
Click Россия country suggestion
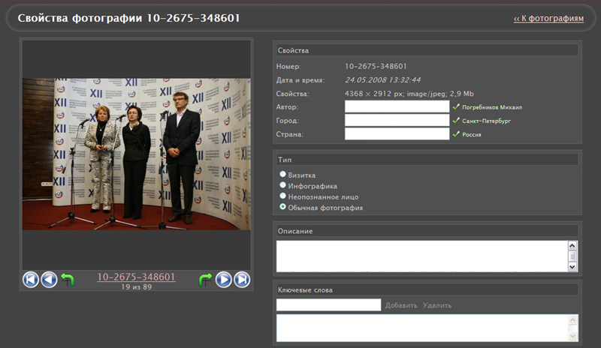coord(472,135)
